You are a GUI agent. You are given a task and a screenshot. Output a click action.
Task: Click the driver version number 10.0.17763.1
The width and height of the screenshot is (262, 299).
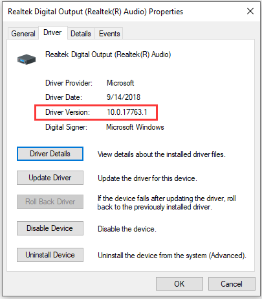[x=127, y=112]
